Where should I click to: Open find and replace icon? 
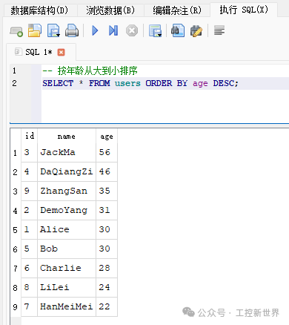coord(196,31)
